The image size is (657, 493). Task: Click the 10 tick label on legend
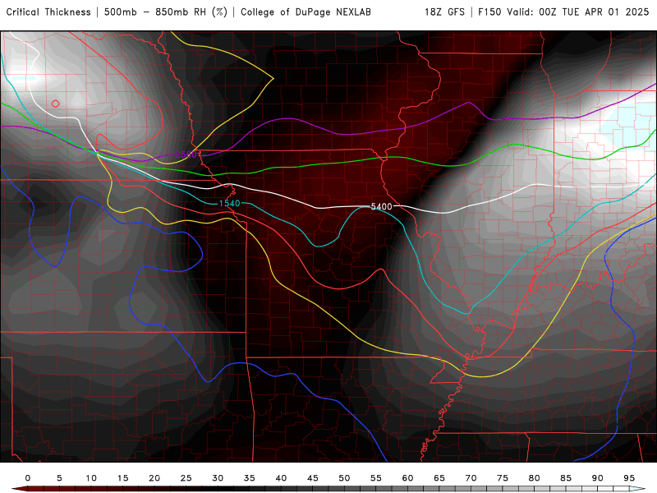[91, 478]
